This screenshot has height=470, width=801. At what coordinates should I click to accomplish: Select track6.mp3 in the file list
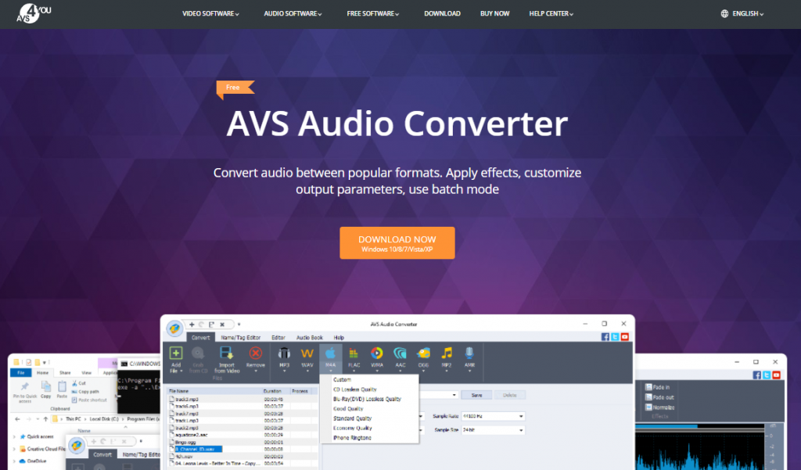187,406
